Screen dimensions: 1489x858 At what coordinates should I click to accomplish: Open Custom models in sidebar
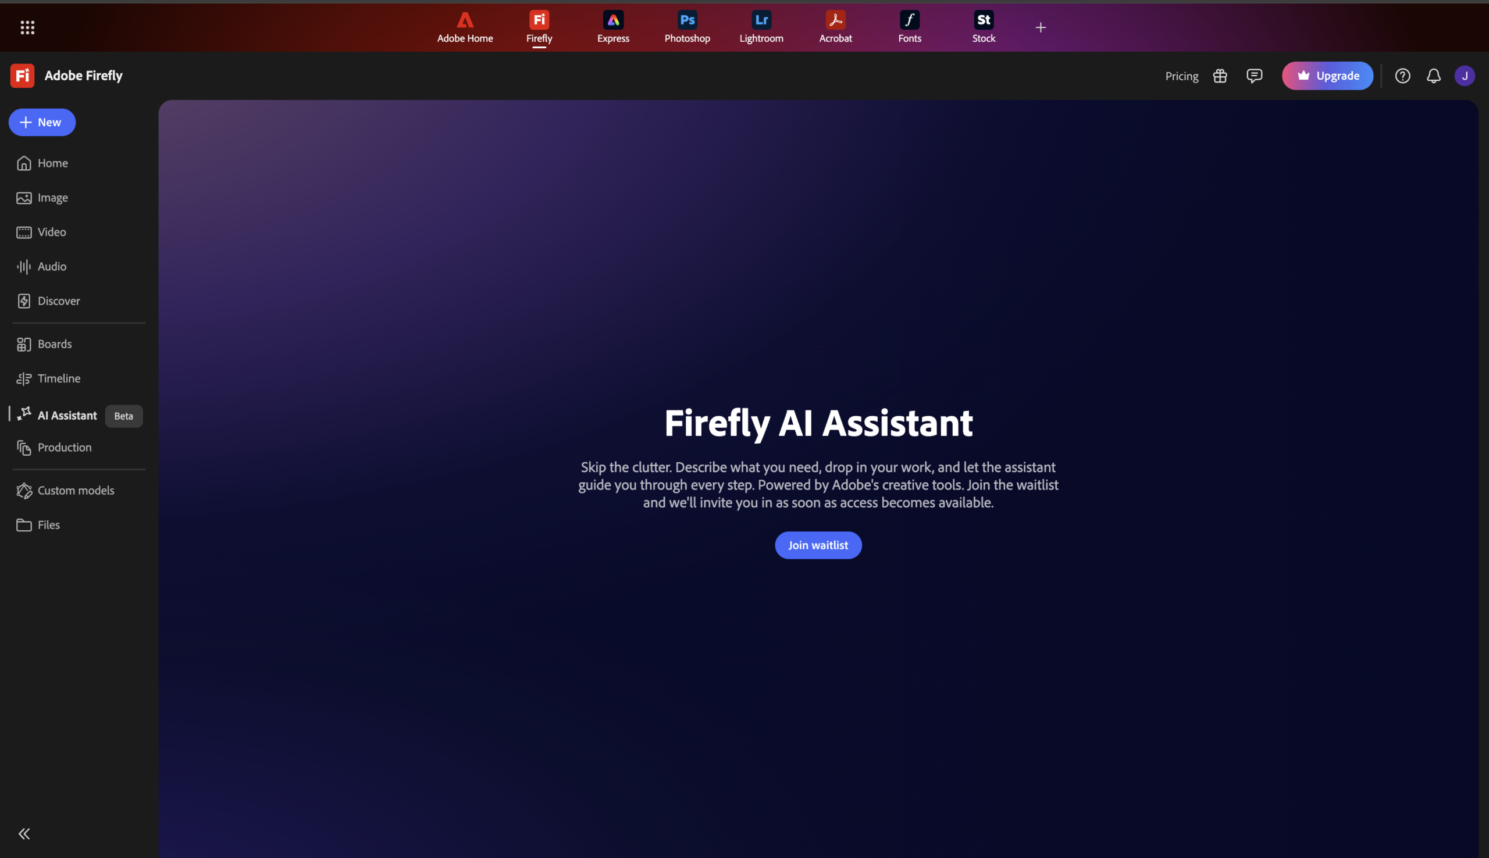coord(65,490)
